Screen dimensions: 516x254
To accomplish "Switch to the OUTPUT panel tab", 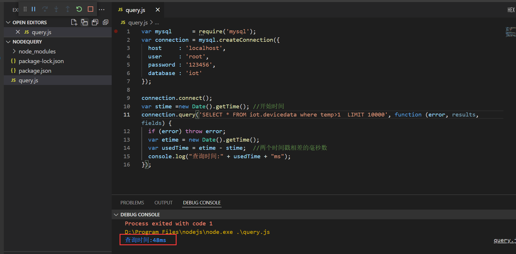I will pyautogui.click(x=163, y=203).
